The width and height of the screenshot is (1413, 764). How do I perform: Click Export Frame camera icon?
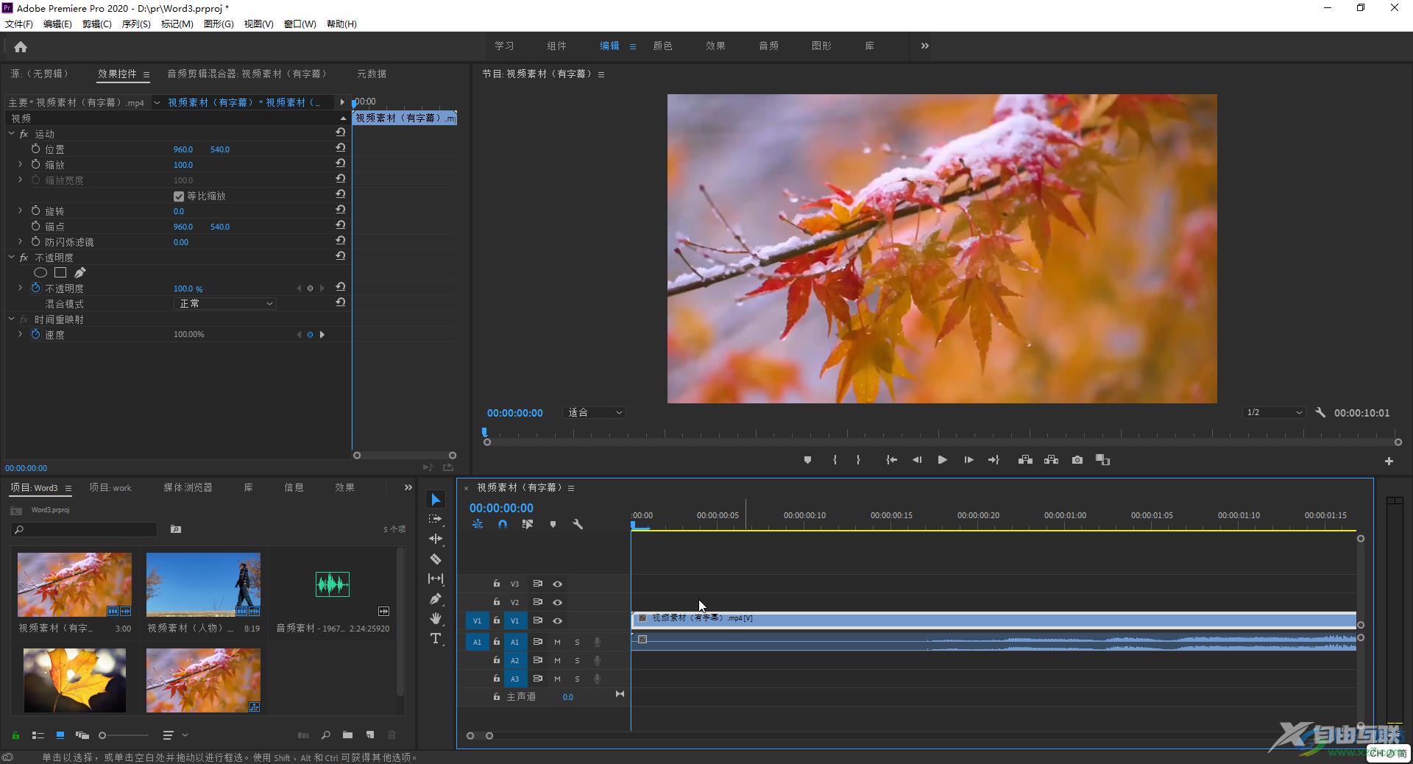click(x=1077, y=460)
